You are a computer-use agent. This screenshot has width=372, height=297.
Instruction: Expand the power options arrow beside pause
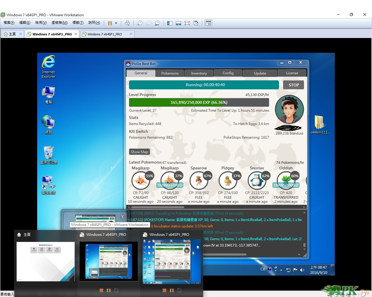(x=116, y=23)
